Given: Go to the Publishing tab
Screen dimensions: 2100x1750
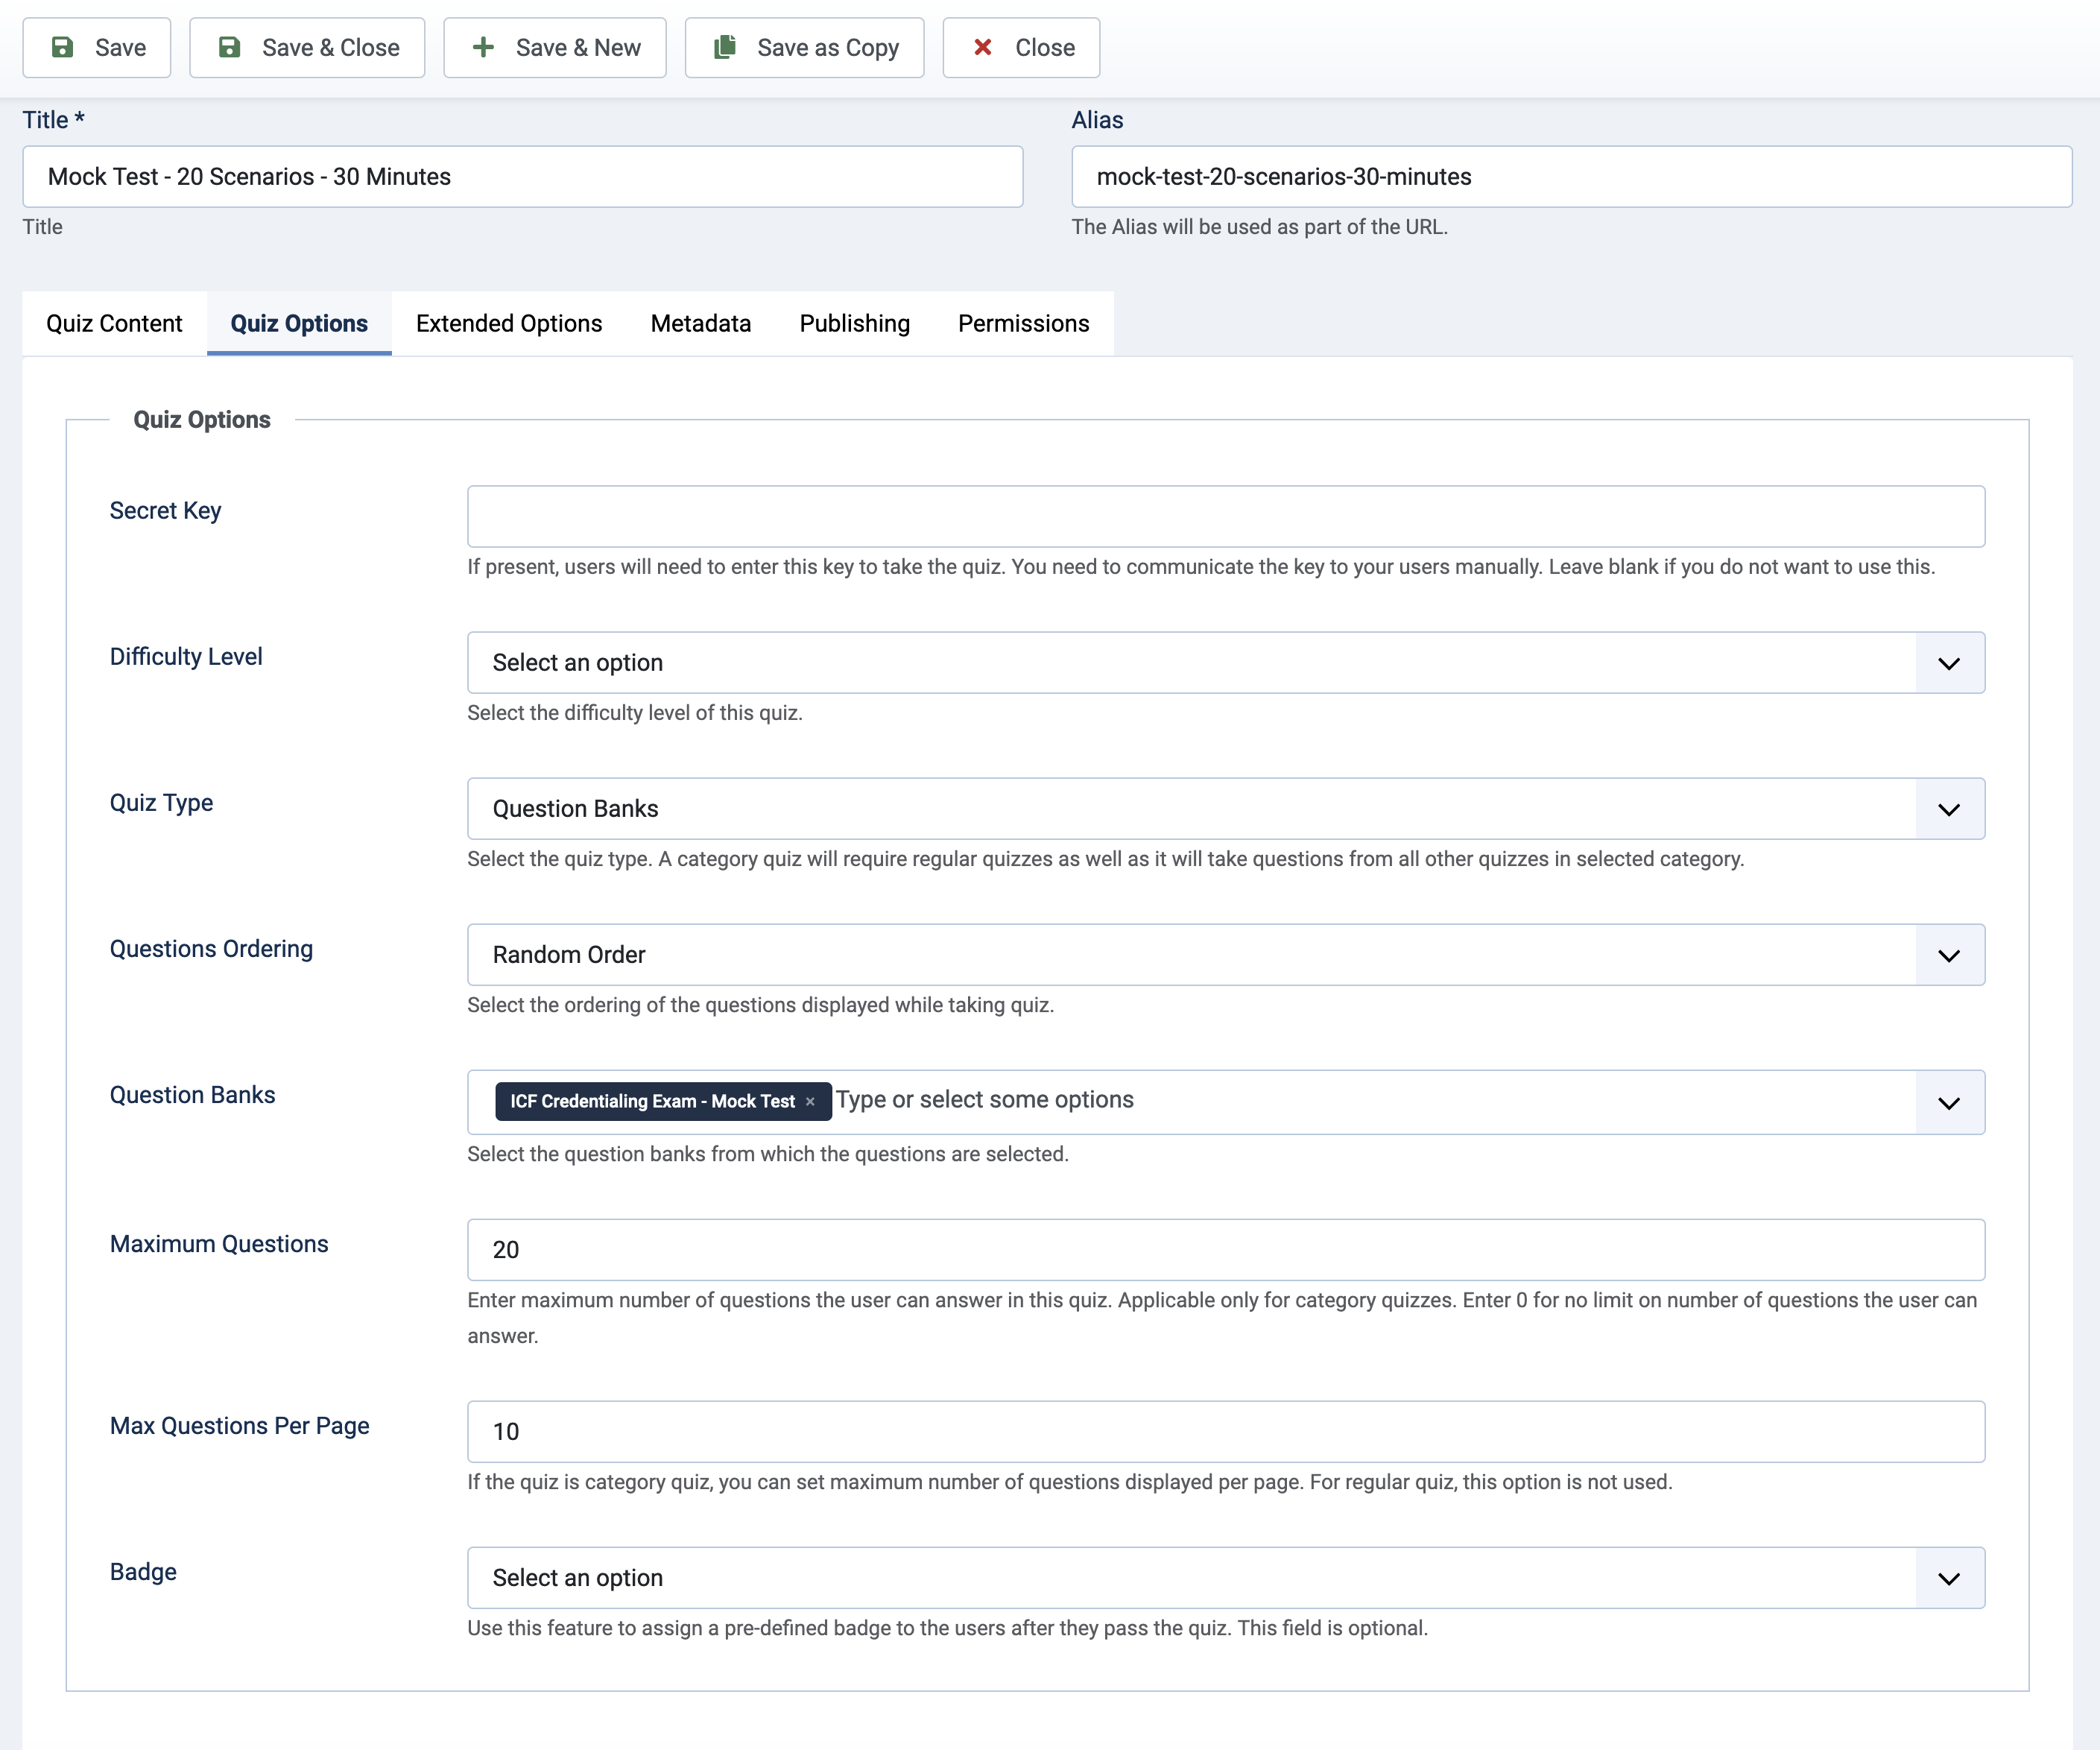Looking at the screenshot, I should point(854,323).
